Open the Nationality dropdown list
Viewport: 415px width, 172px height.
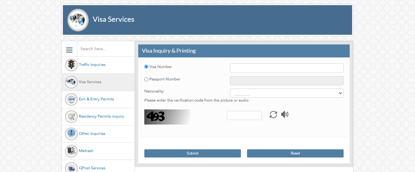pyautogui.click(x=287, y=93)
